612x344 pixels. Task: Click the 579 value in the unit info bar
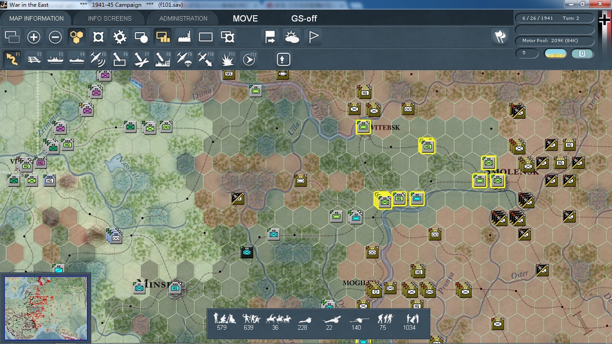pyautogui.click(x=221, y=327)
